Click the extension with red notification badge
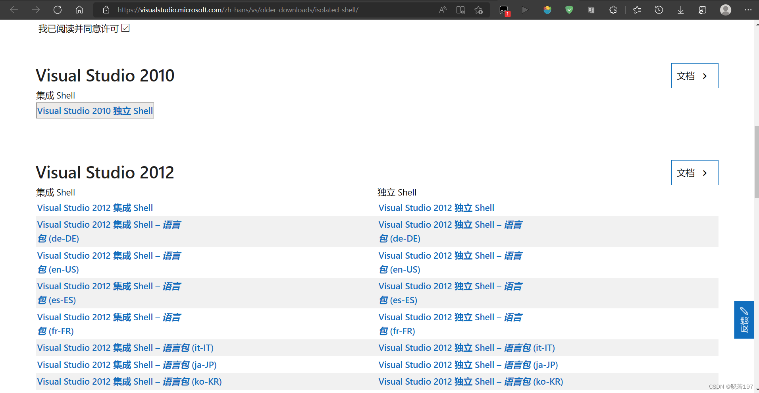This screenshot has width=759, height=393. click(x=503, y=10)
